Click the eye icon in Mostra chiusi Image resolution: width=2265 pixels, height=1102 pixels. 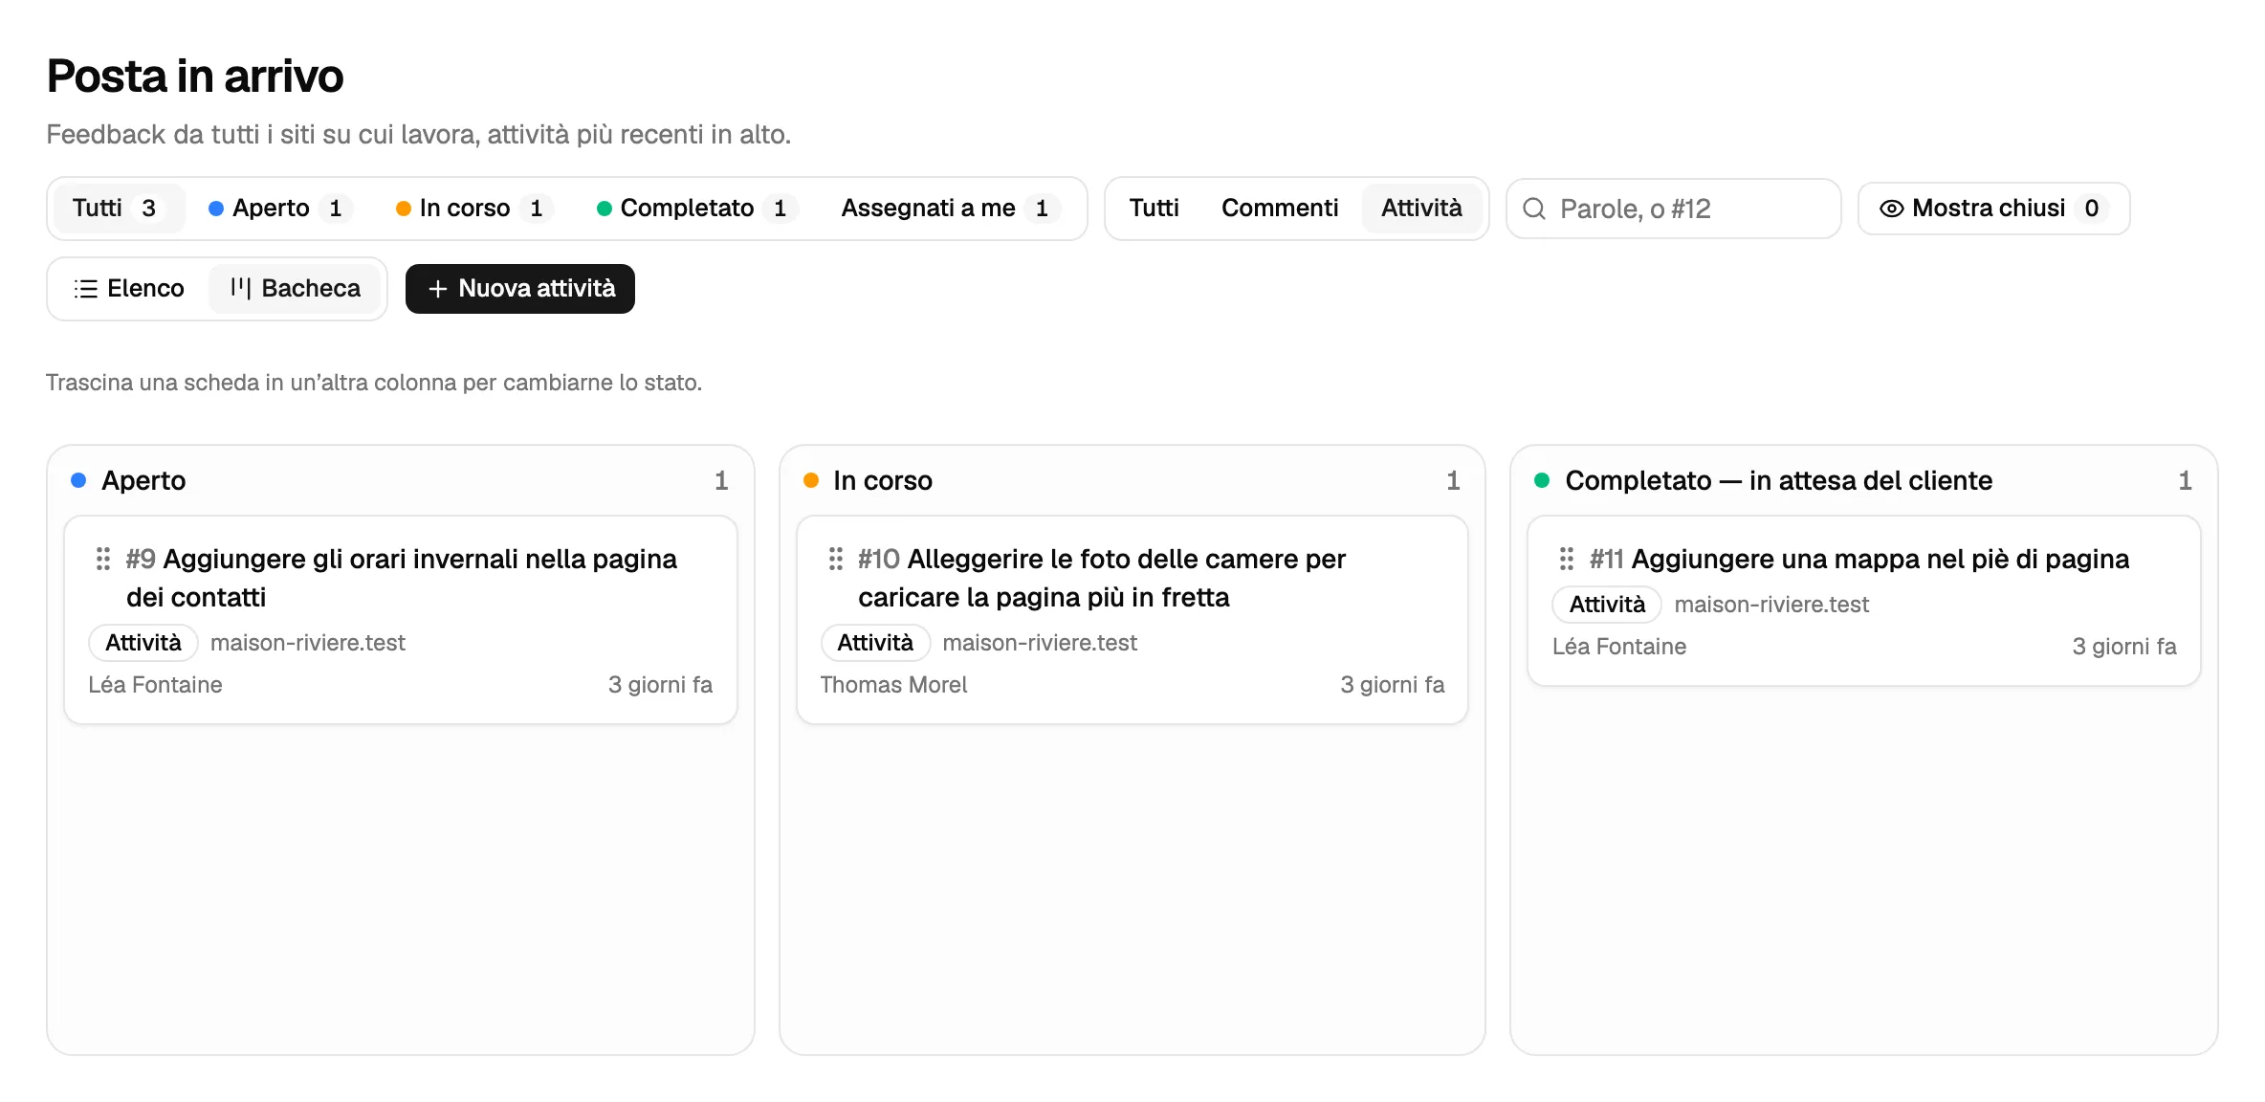pos(1891,209)
